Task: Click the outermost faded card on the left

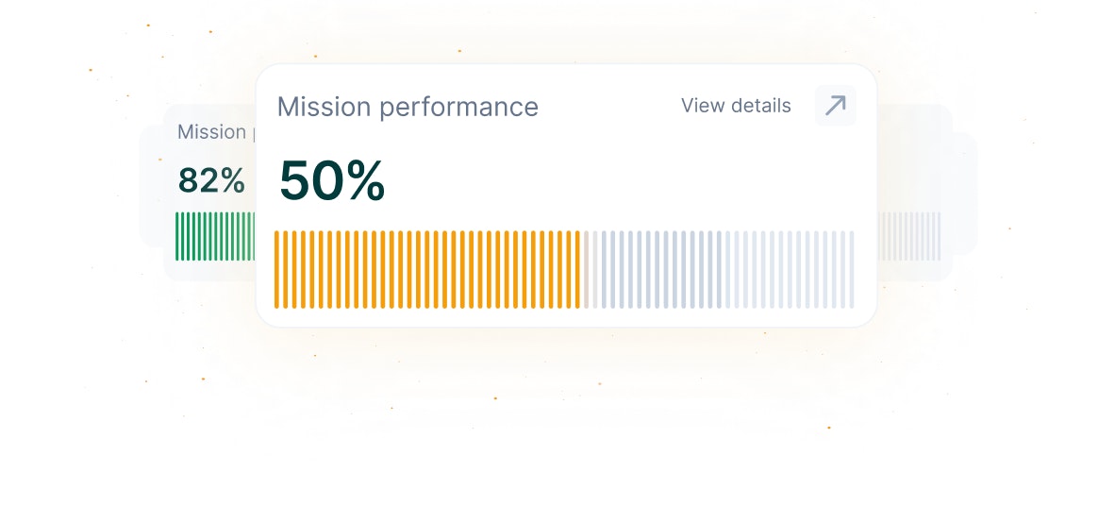Action: (152, 186)
